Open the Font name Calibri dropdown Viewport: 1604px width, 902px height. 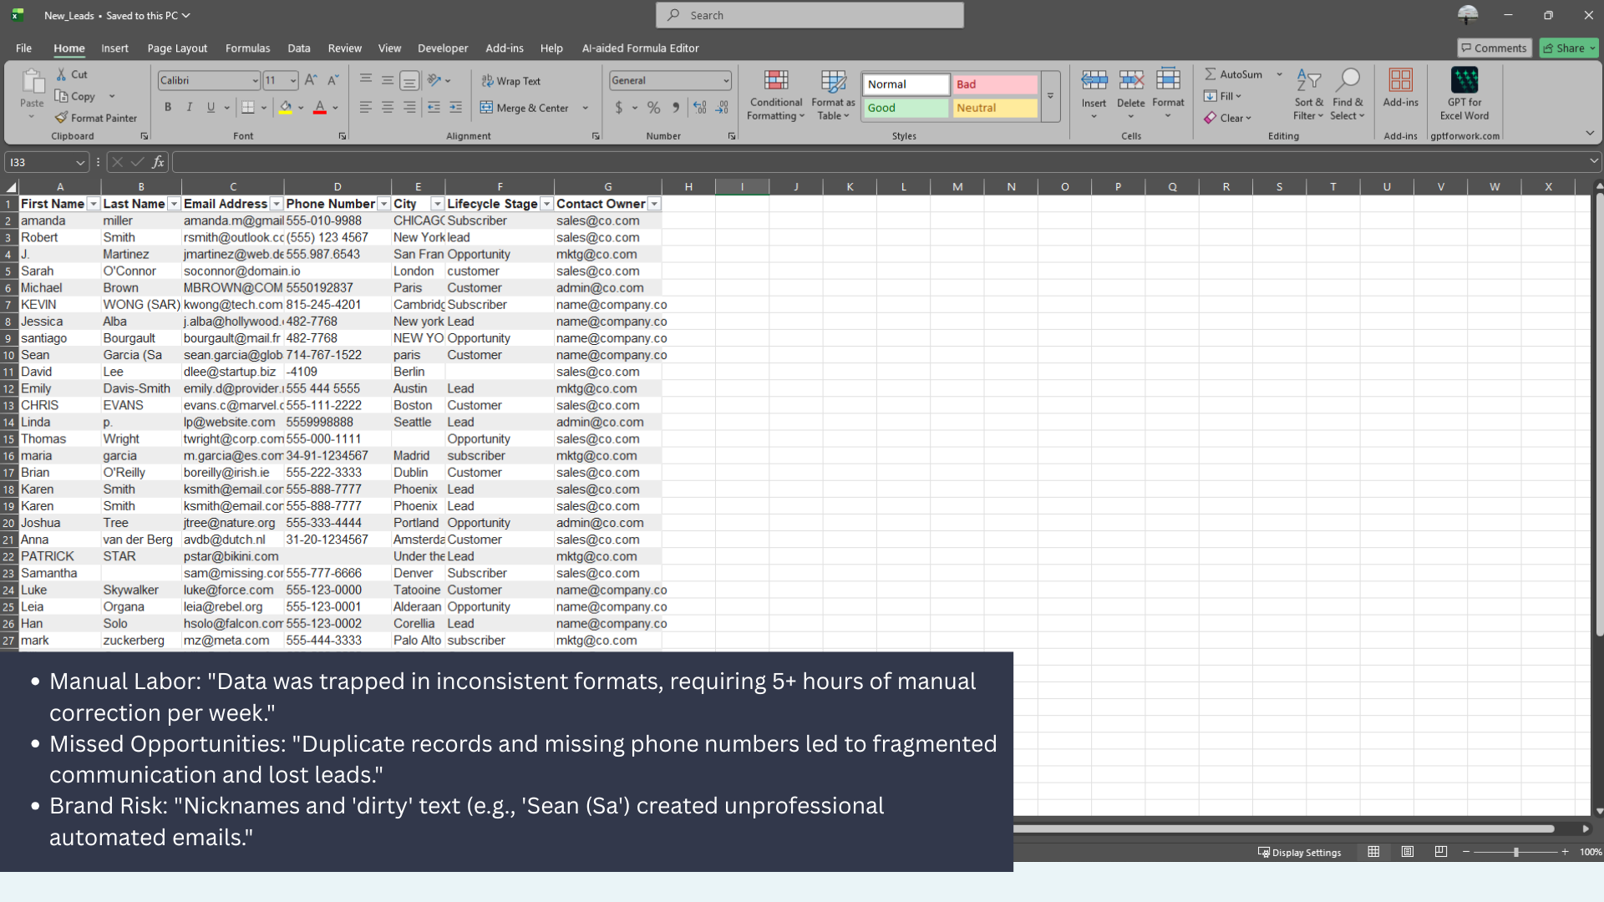tap(255, 80)
